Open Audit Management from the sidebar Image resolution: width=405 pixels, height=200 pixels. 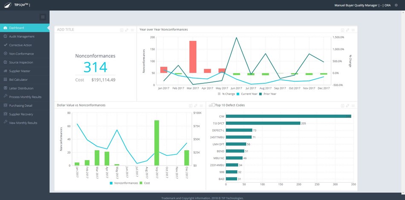[22, 37]
